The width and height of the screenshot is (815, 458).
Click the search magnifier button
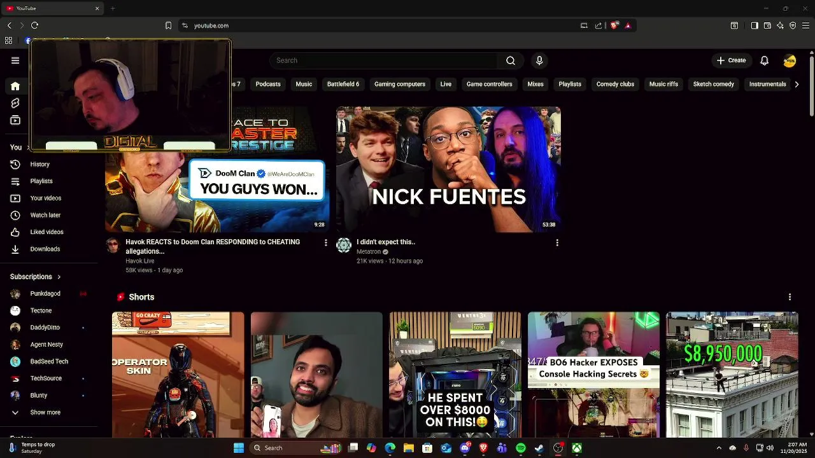coord(511,60)
